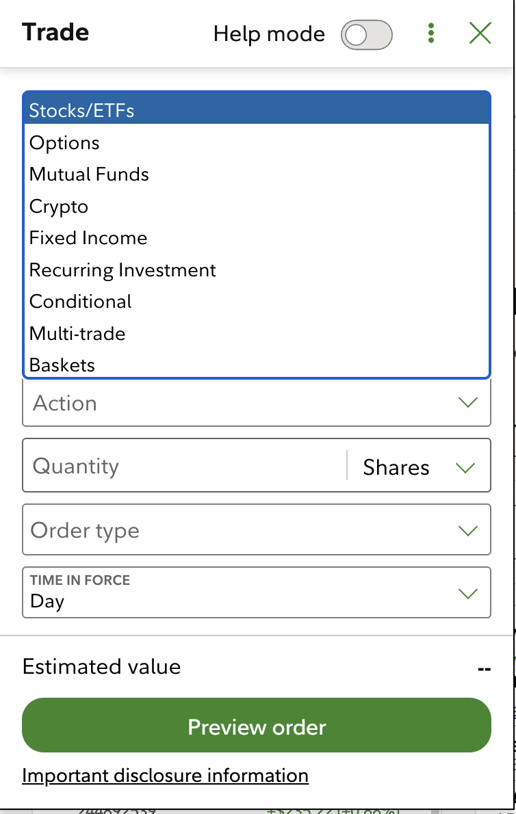
Task: Open the Time in Force Day dropdown
Action: tap(257, 593)
